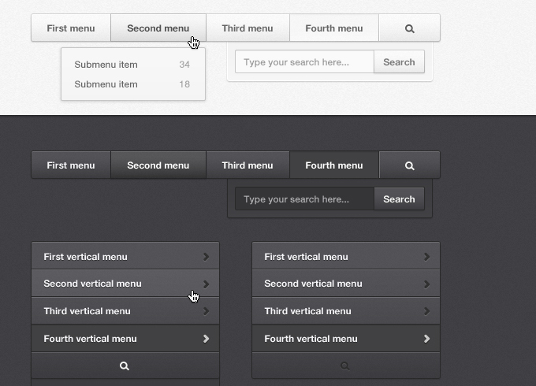The height and width of the screenshot is (386, 536).
Task: Expand Second vertical menu arrow in left panel
Action: 206,284
